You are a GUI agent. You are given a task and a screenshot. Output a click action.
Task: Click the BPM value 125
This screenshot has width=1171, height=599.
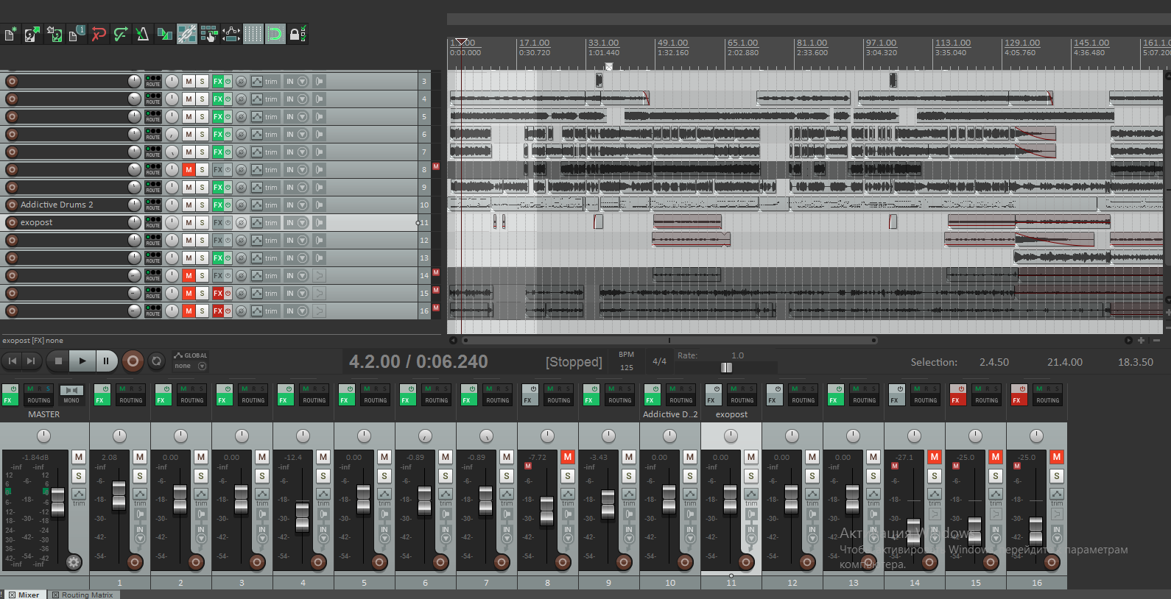pos(627,367)
